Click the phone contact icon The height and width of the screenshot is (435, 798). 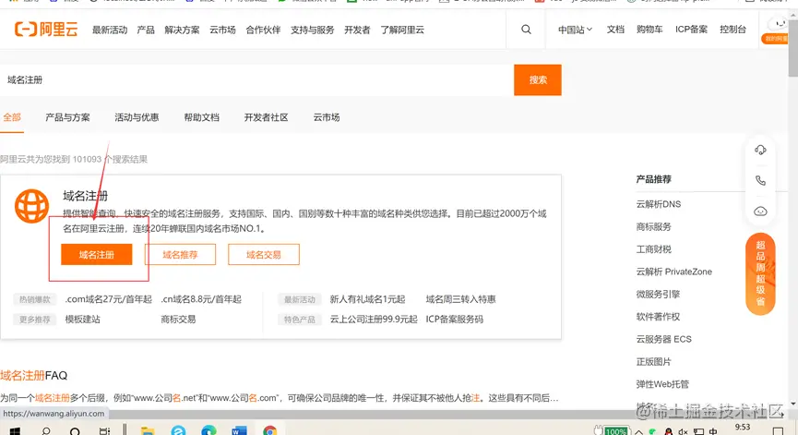point(760,180)
